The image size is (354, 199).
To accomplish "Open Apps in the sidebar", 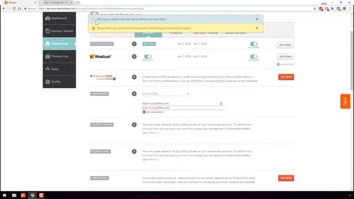I will [x=59, y=69].
